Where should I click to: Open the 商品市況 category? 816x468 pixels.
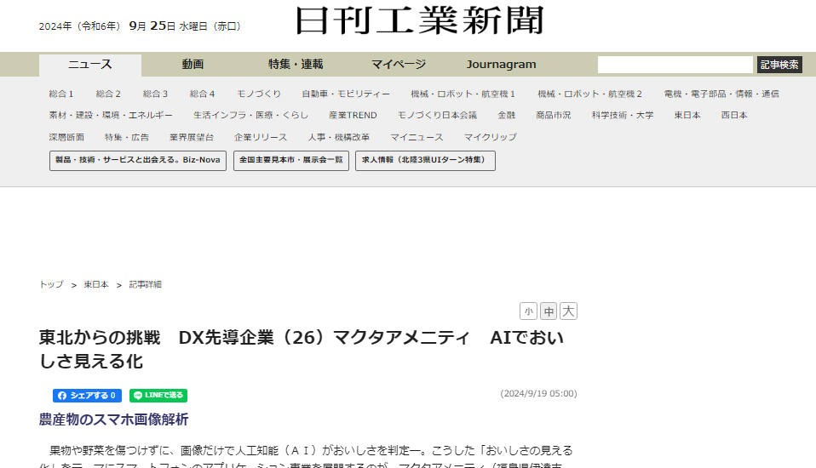[553, 116]
